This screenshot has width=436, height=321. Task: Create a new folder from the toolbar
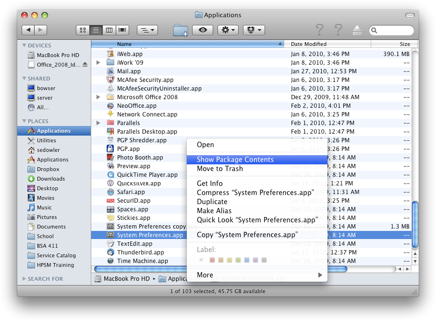click(x=181, y=30)
